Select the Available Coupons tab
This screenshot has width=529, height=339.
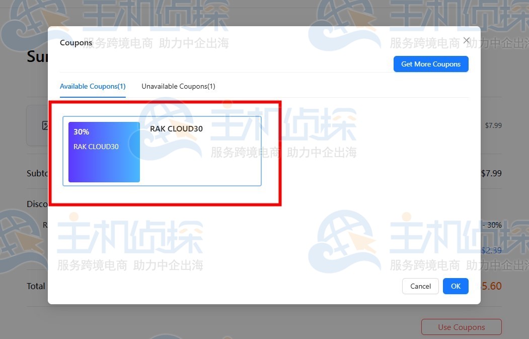[x=93, y=86]
